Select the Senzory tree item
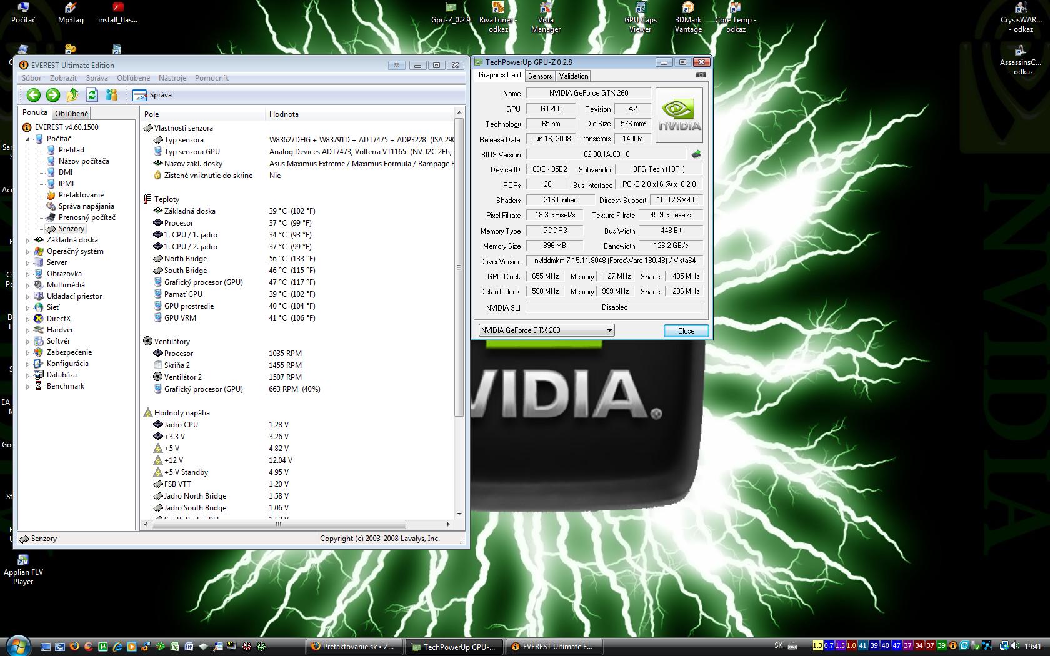1050x656 pixels. [71, 229]
